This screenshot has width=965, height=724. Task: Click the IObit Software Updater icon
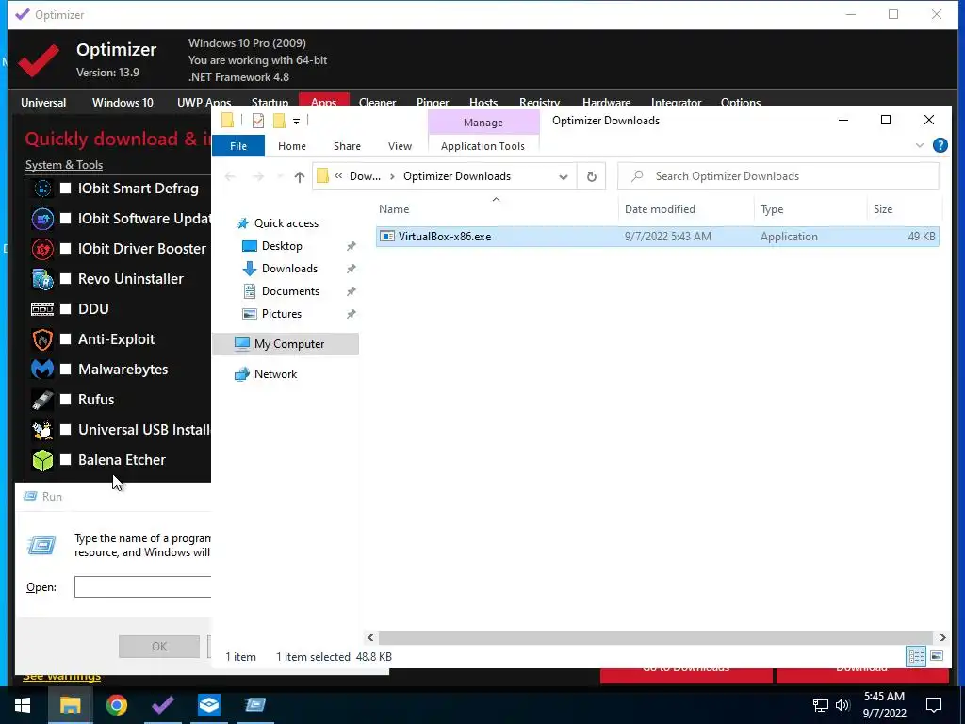tap(42, 219)
